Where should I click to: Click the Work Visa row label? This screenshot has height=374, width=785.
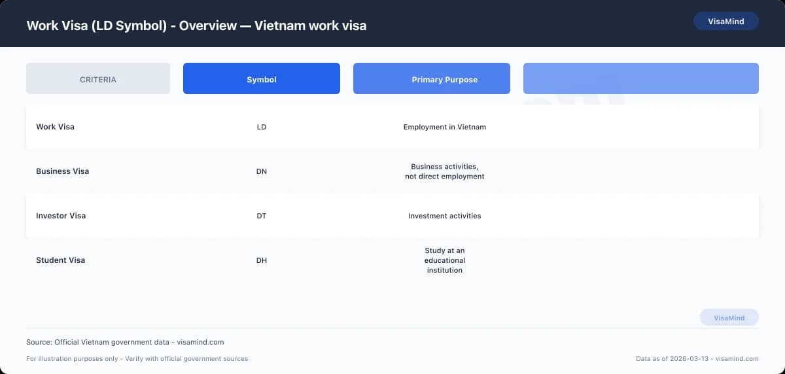55,127
